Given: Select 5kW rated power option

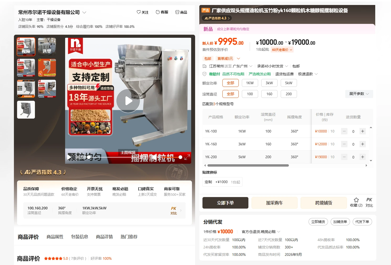Looking at the screenshot, I should coord(289,83).
